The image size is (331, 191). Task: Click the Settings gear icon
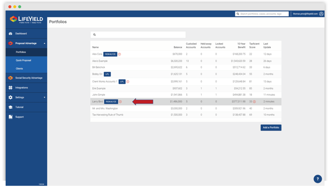click(11, 97)
